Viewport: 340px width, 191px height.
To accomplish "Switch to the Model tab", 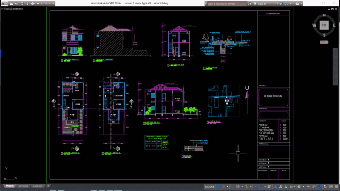I will point(10,186).
